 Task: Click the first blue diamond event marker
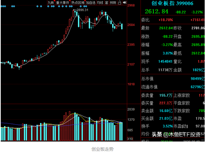point(1,6)
